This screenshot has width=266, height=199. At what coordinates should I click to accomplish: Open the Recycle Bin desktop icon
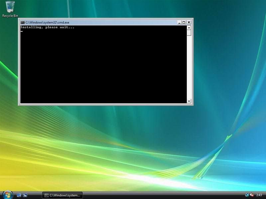10,9
